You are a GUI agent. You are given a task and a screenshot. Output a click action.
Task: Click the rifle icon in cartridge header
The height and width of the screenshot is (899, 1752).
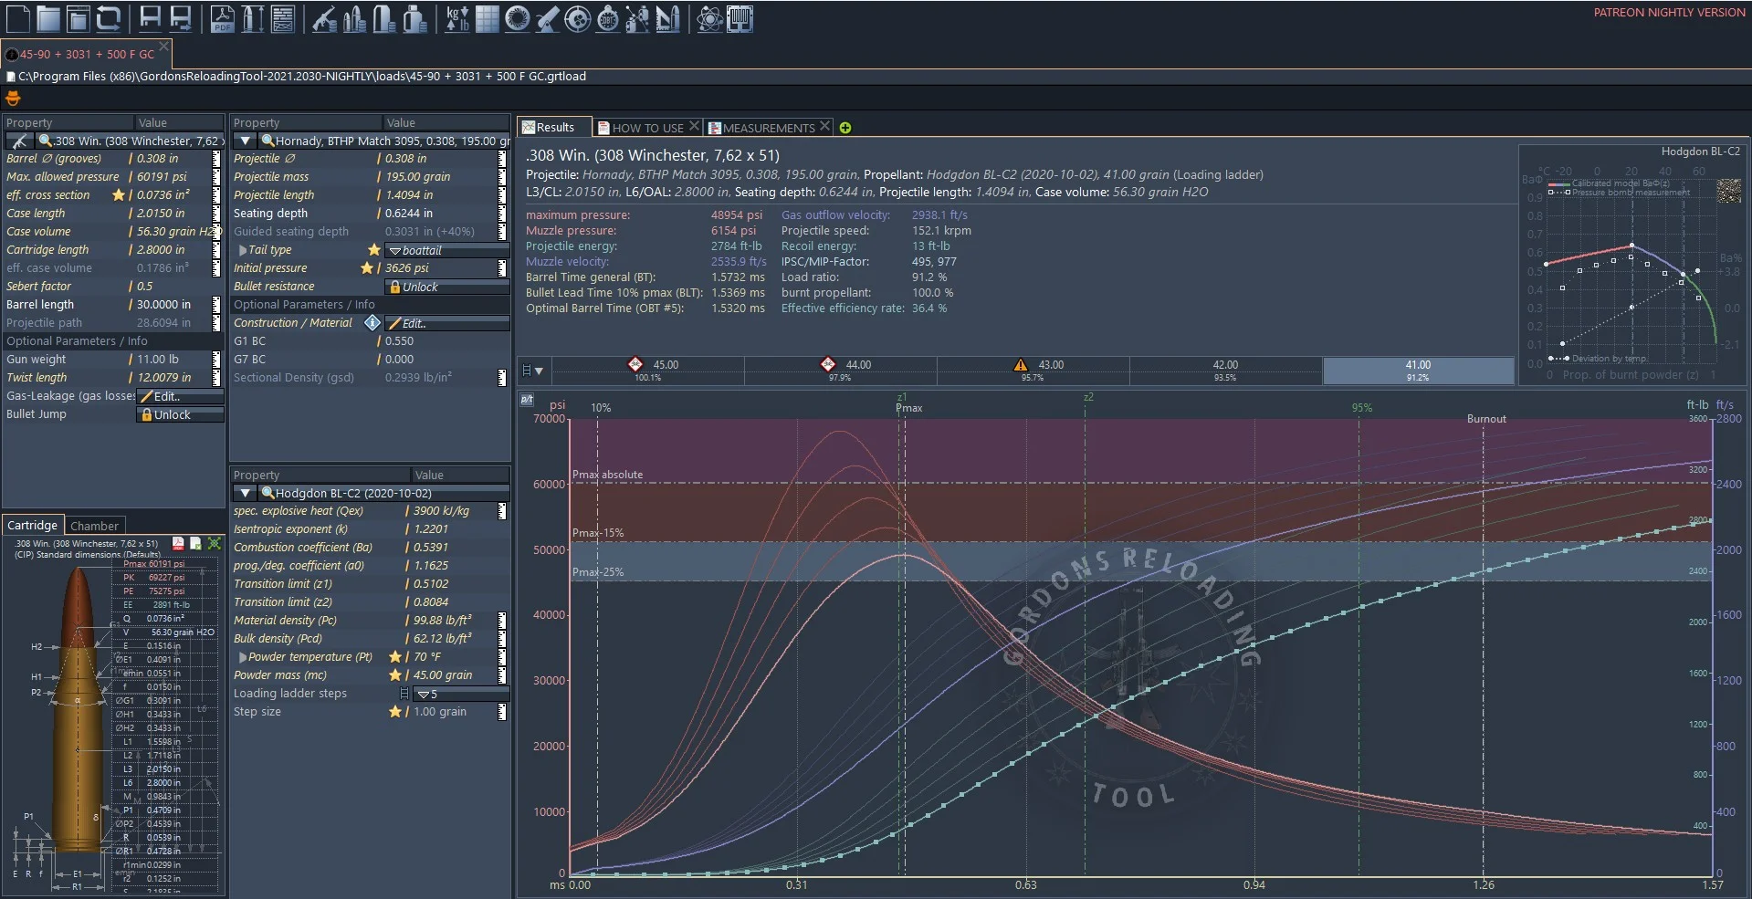tap(19, 141)
